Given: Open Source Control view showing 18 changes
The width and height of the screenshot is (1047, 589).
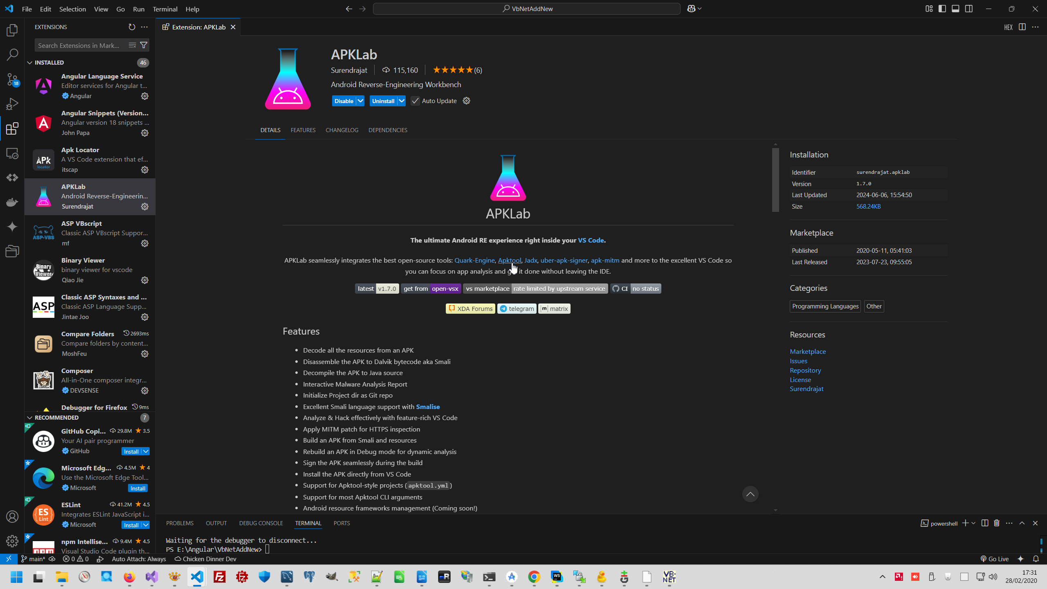Looking at the screenshot, I should tap(12, 80).
